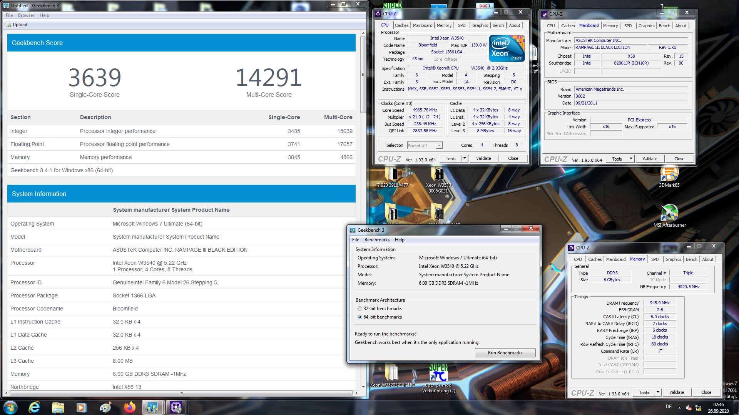Launch Internet Explorer from the taskbar
739x415 pixels.
[34, 407]
